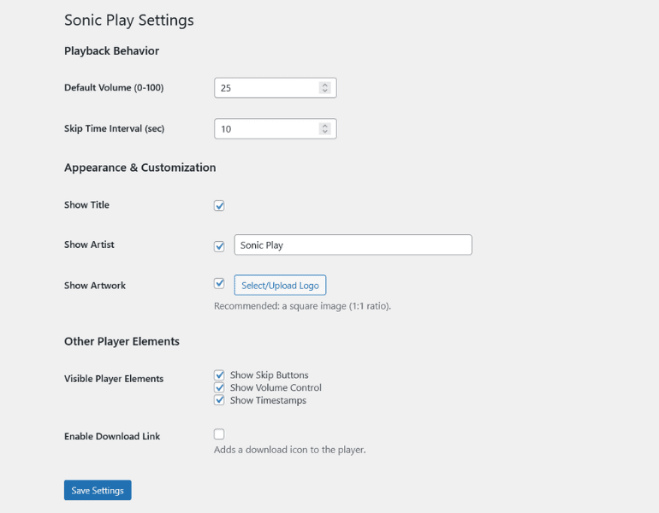Increase the Default Volume with the up arrow
Screen dimensions: 659x513
pos(324,85)
